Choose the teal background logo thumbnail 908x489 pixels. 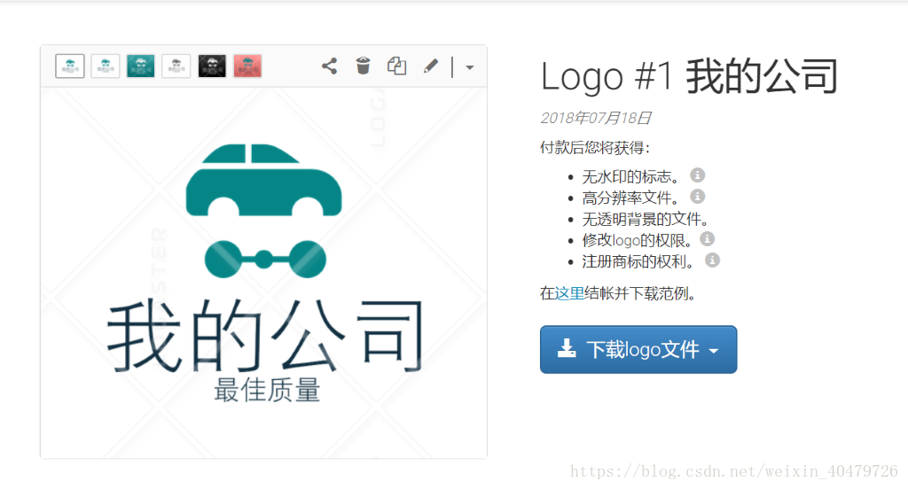141,66
